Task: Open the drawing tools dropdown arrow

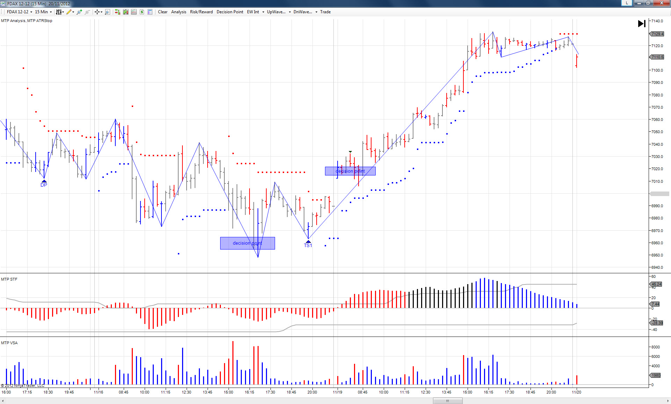Action: 73,12
